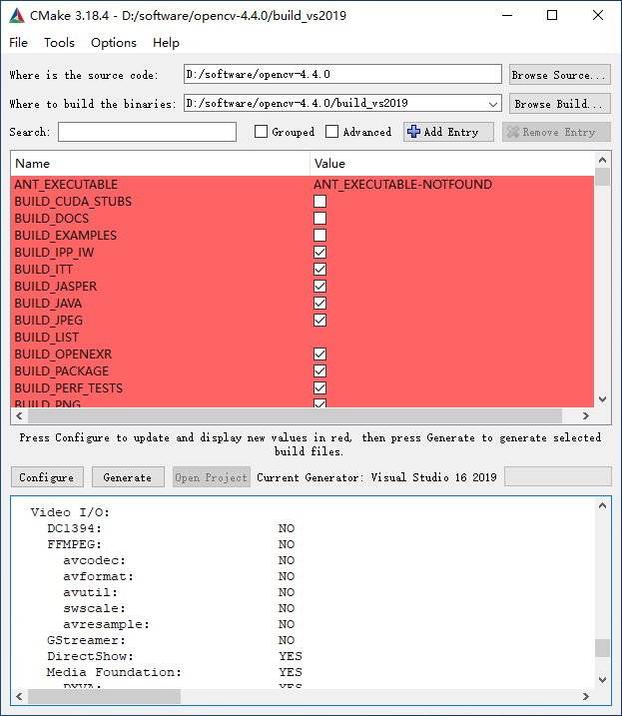
Task: Tick the BUILD_CUDA_STUBS checkbox
Action: (320, 202)
